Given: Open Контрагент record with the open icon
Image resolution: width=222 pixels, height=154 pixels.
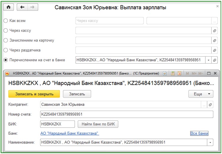Looking at the screenshot, I should (210, 105).
